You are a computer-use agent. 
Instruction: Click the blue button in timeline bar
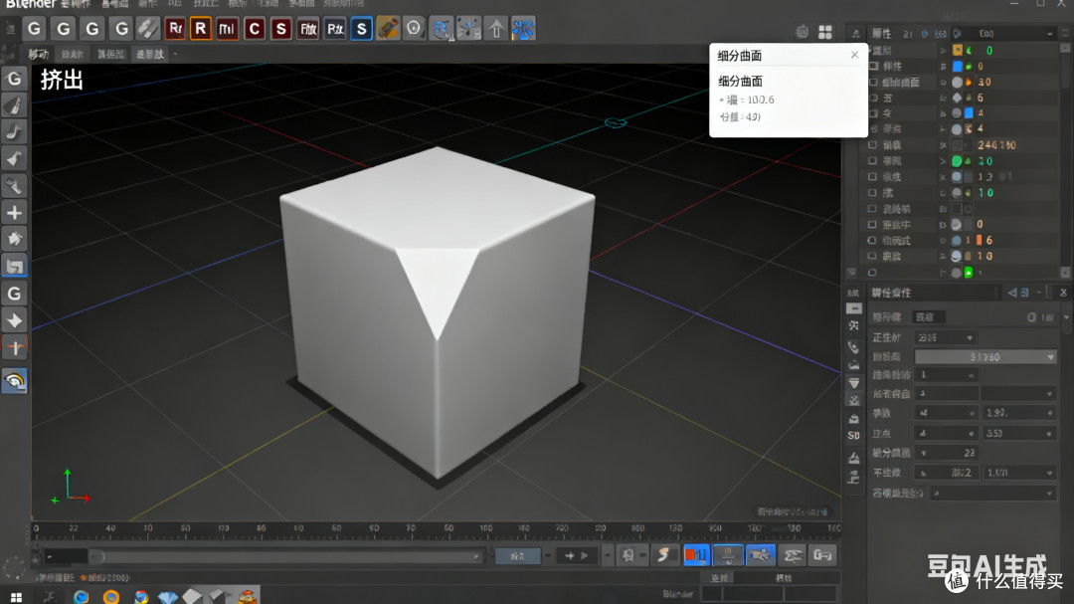pos(517,556)
